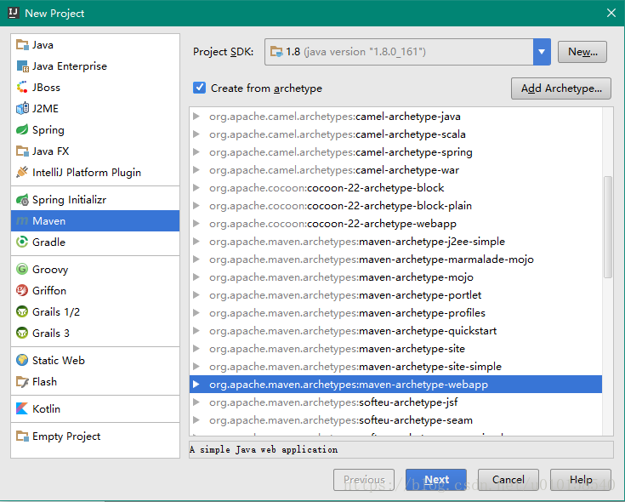The image size is (625, 502).
Task: Click the Add Archetype... button
Action: (x=561, y=88)
